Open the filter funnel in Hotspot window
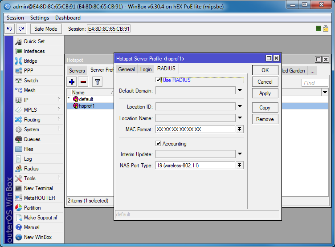The image size is (335, 247). tap(98, 82)
